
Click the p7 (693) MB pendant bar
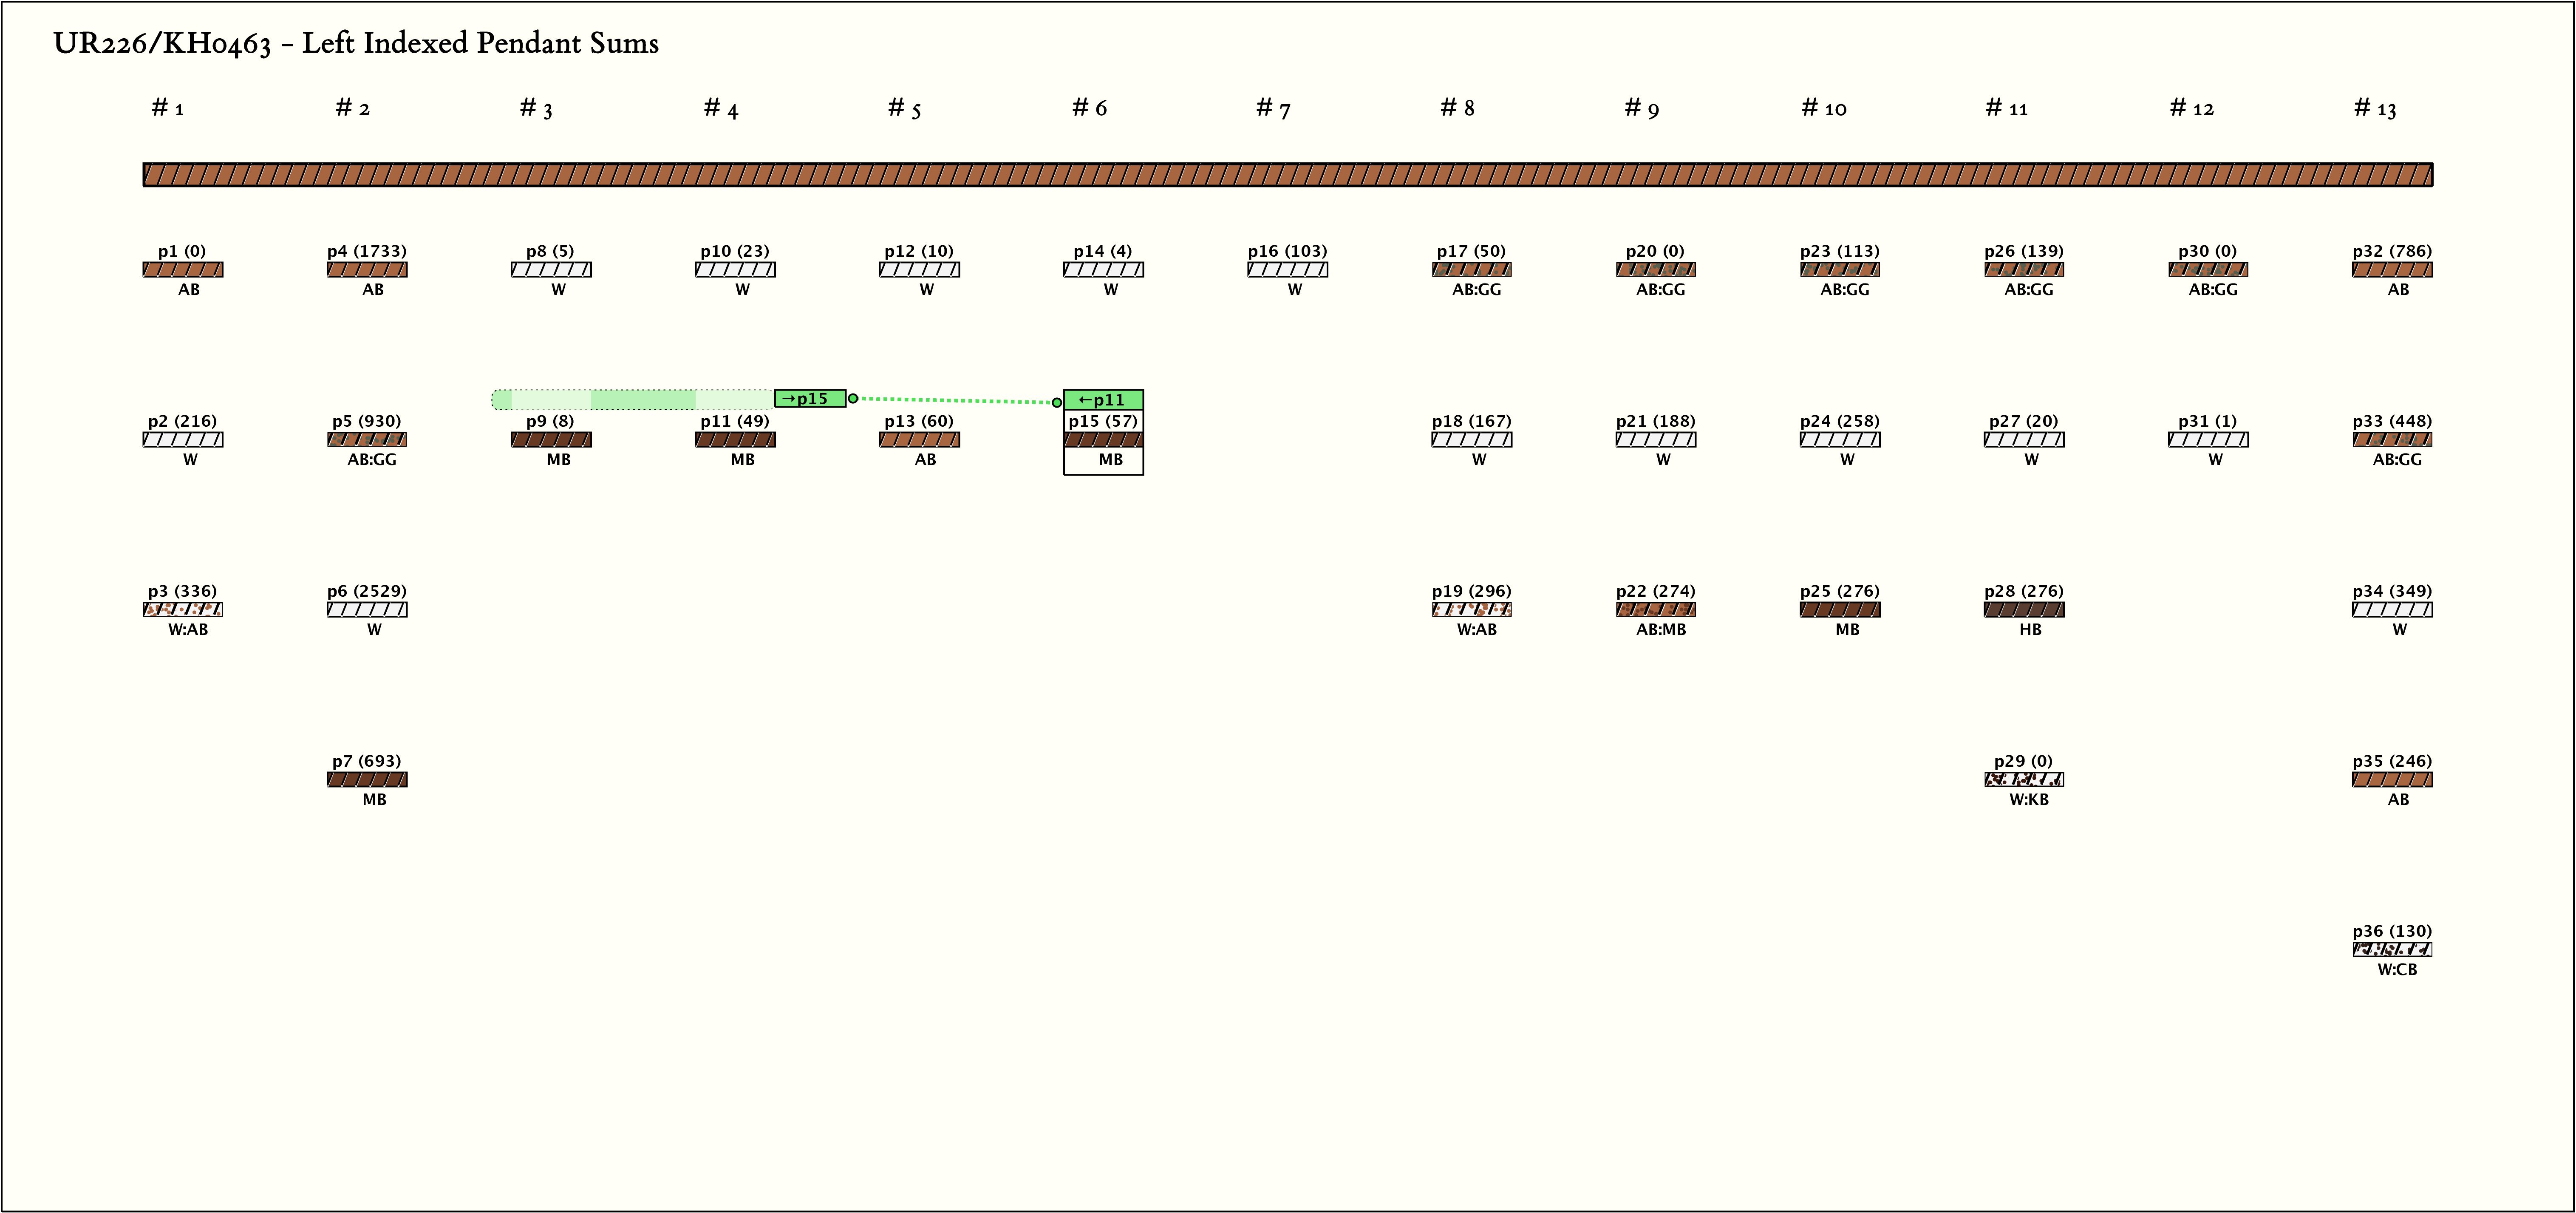367,780
